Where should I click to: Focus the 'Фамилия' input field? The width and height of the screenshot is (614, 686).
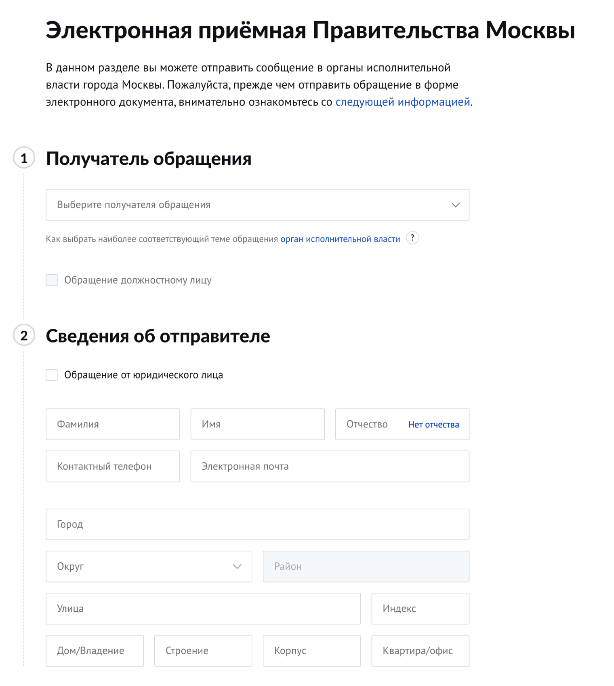tap(113, 424)
